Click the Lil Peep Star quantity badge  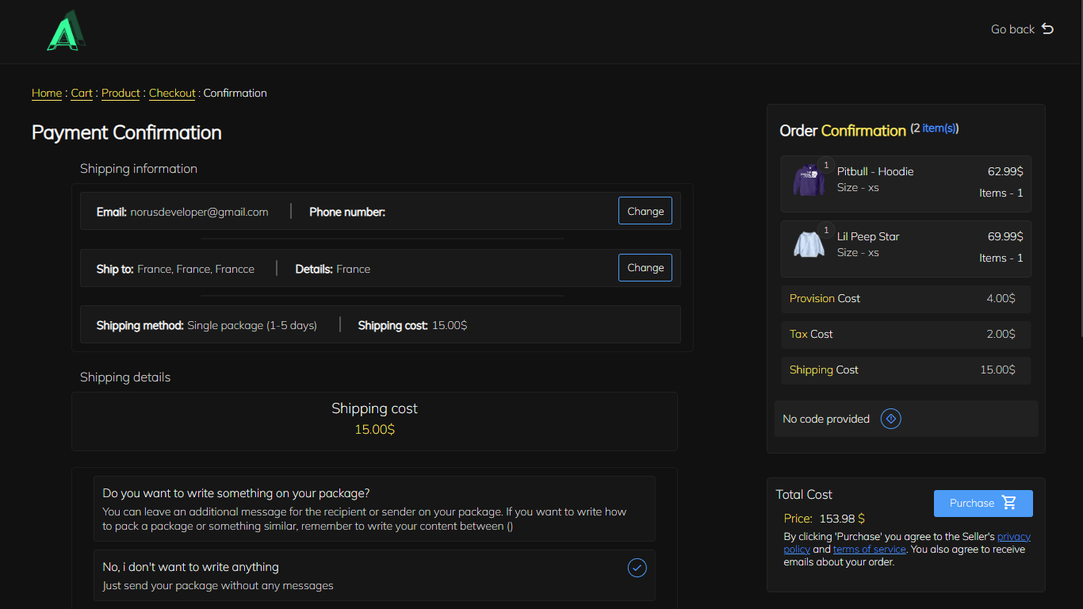[x=826, y=231]
